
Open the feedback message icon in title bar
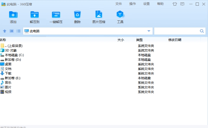coord(182,4)
